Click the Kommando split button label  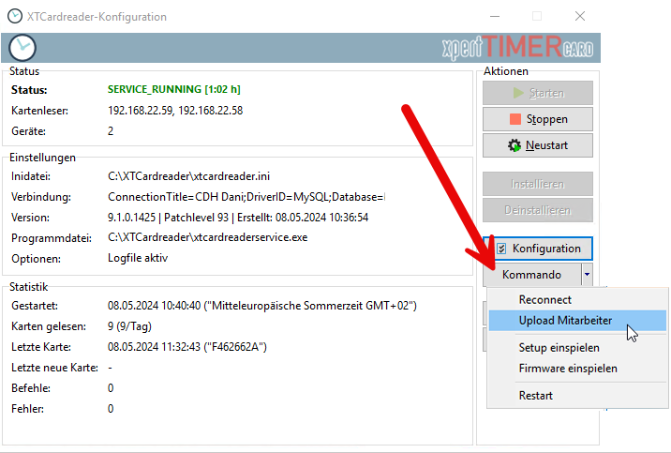(x=531, y=275)
